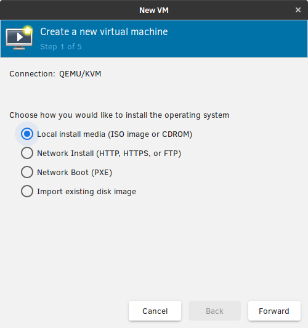Screen dimensions: 308x328
Task: Click the 'Step 1 of 5' subtitle
Action: pyautogui.click(x=61, y=47)
